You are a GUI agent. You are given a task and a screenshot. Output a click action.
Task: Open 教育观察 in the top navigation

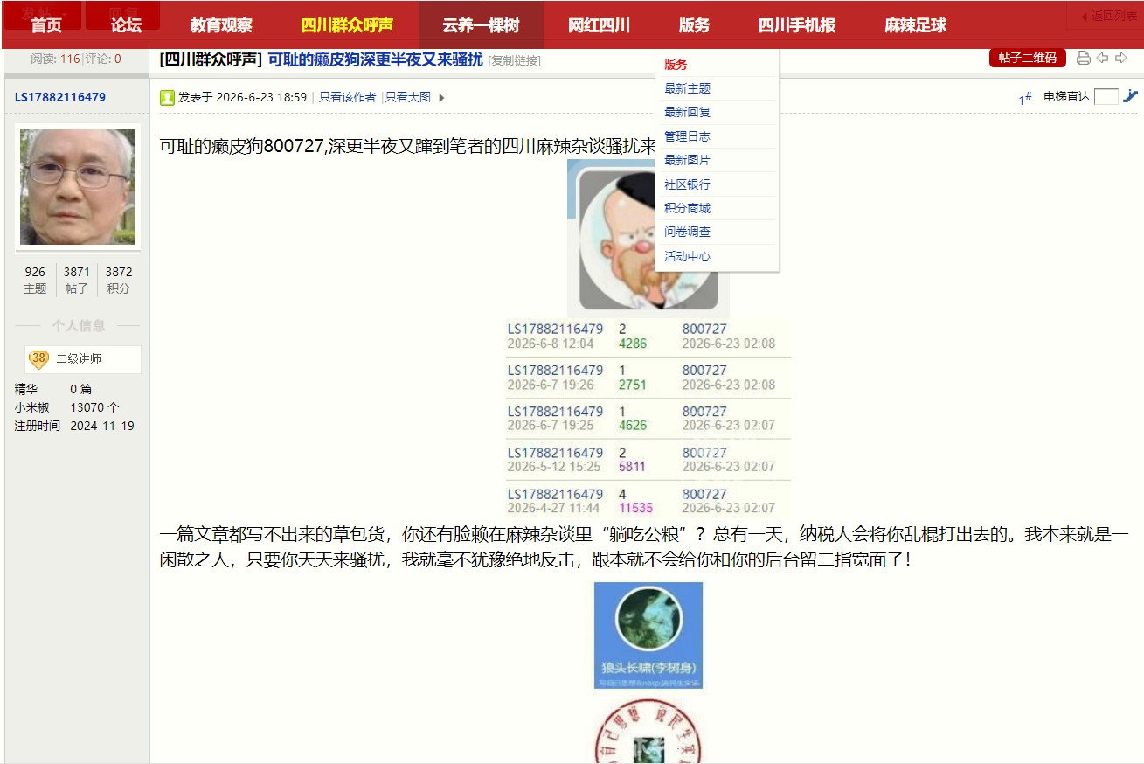click(x=221, y=25)
